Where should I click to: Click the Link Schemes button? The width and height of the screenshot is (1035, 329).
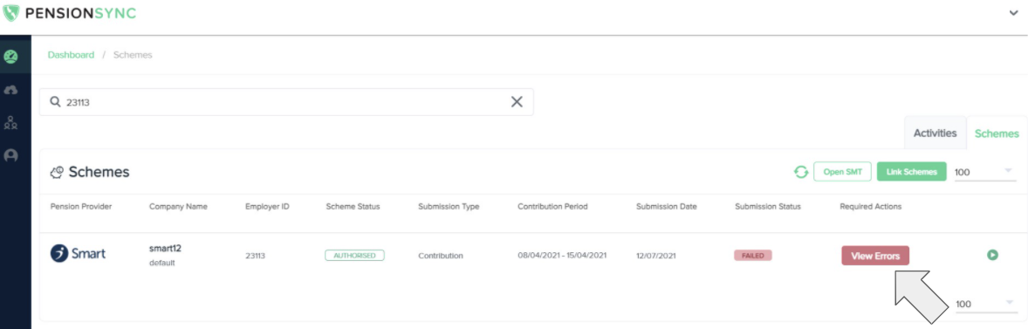(912, 172)
